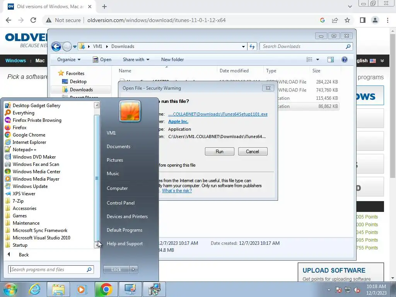Viewport: 396px width, 297px height.
Task: Open Music from Start menu
Action: (x=113, y=174)
